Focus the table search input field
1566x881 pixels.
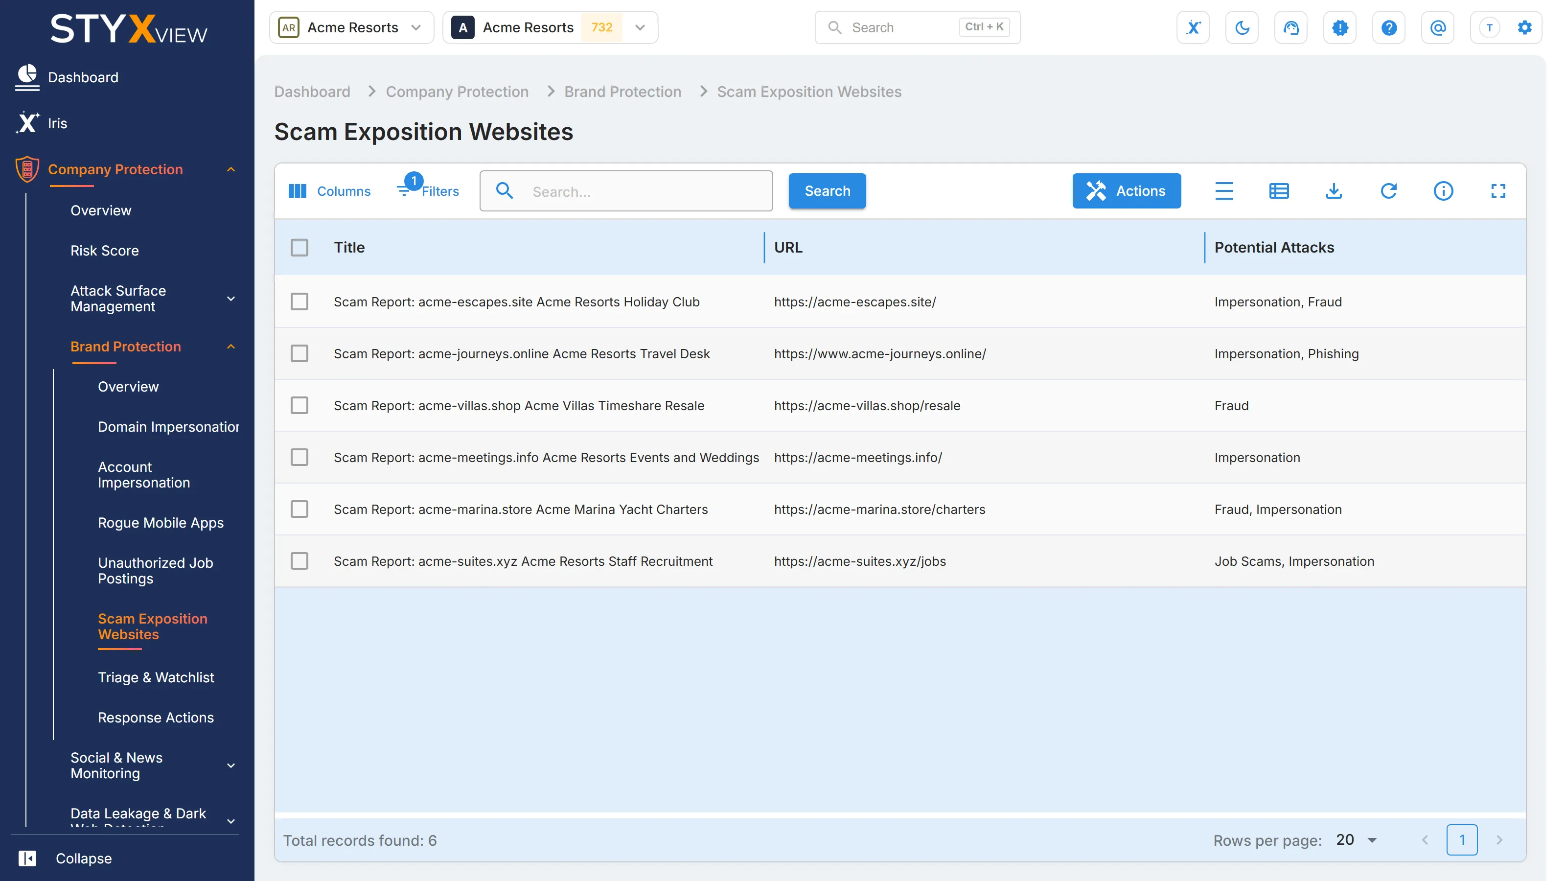pyautogui.click(x=626, y=191)
